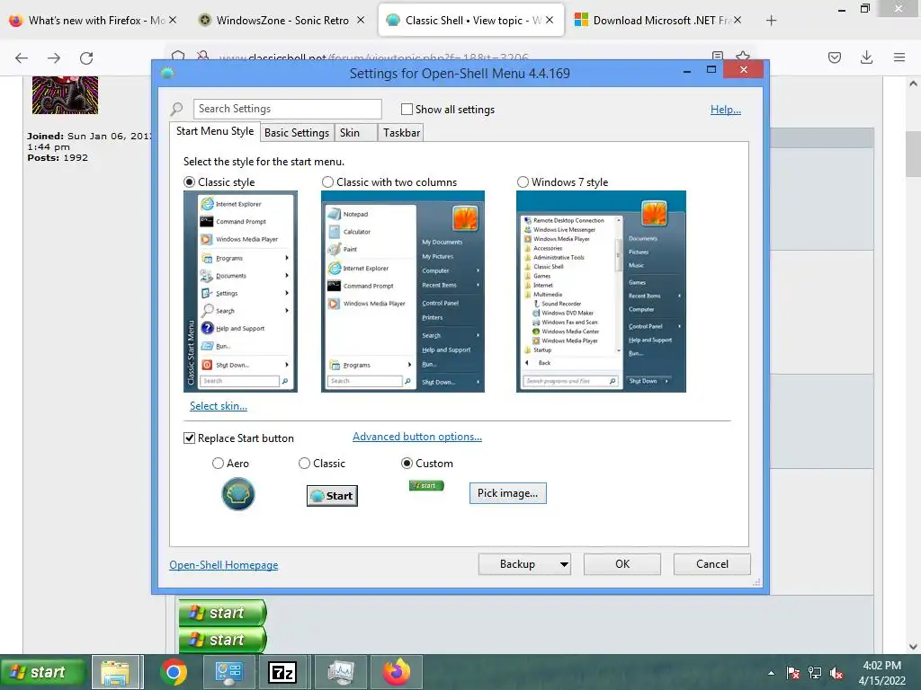Reload the page in Firefox
The image size is (921, 690).
86,57
